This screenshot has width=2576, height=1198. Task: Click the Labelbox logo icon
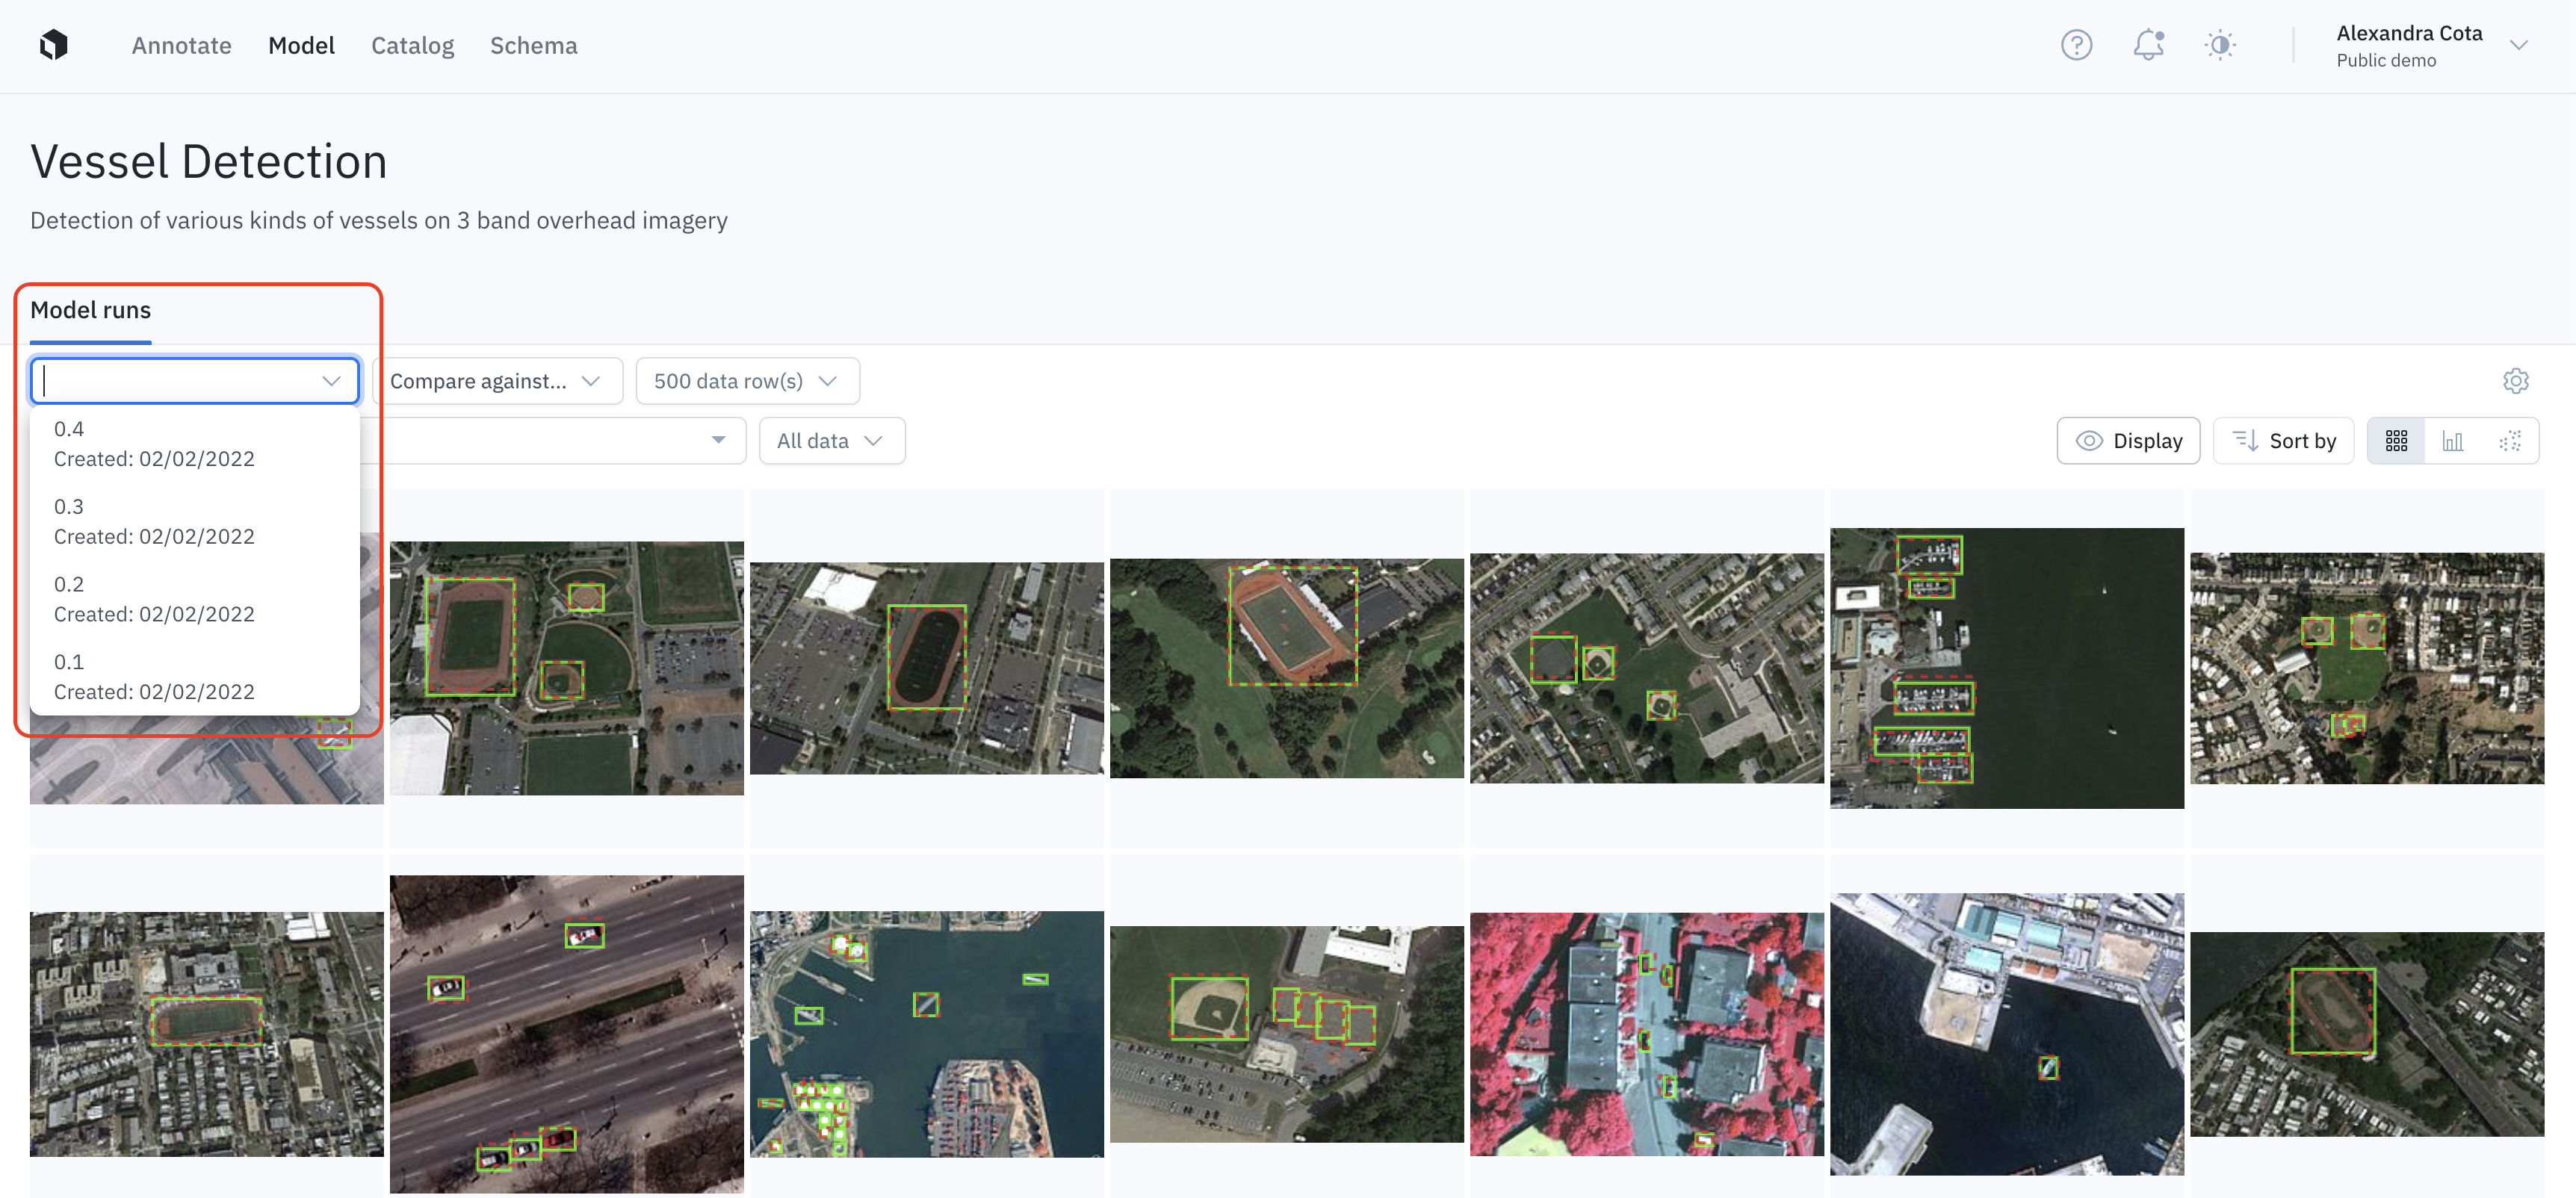[54, 45]
